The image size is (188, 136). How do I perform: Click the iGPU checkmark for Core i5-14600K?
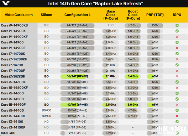click(177, 82)
